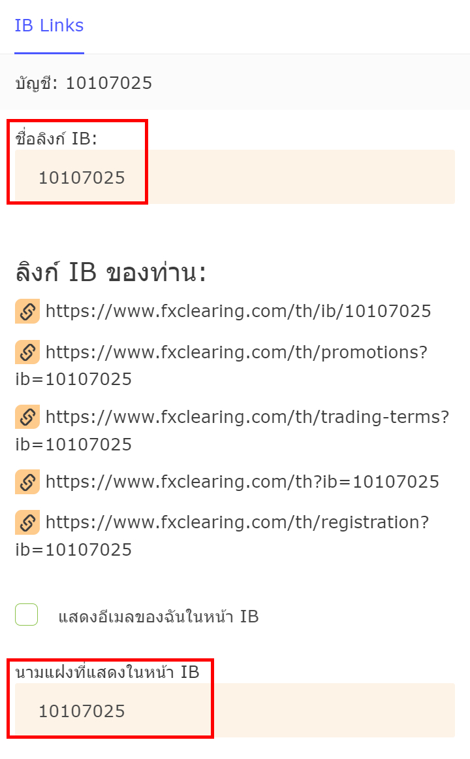
Task: Click the link icon next to the homepage IB URL
Action: [27, 482]
